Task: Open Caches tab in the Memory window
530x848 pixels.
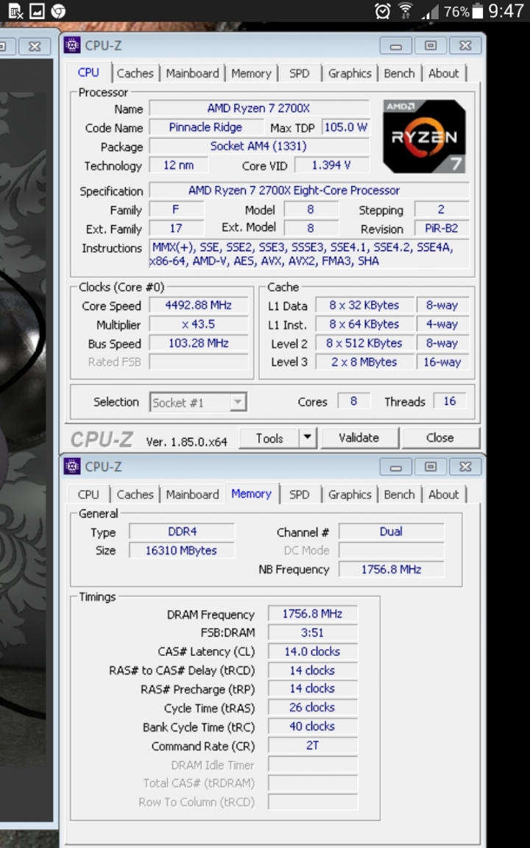Action: pyautogui.click(x=135, y=495)
